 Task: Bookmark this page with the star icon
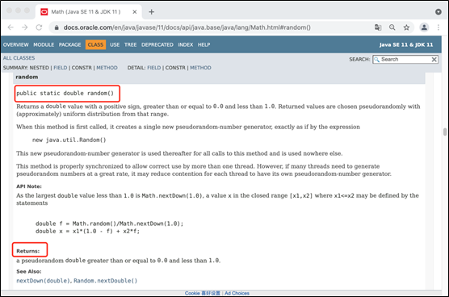tap(407, 27)
